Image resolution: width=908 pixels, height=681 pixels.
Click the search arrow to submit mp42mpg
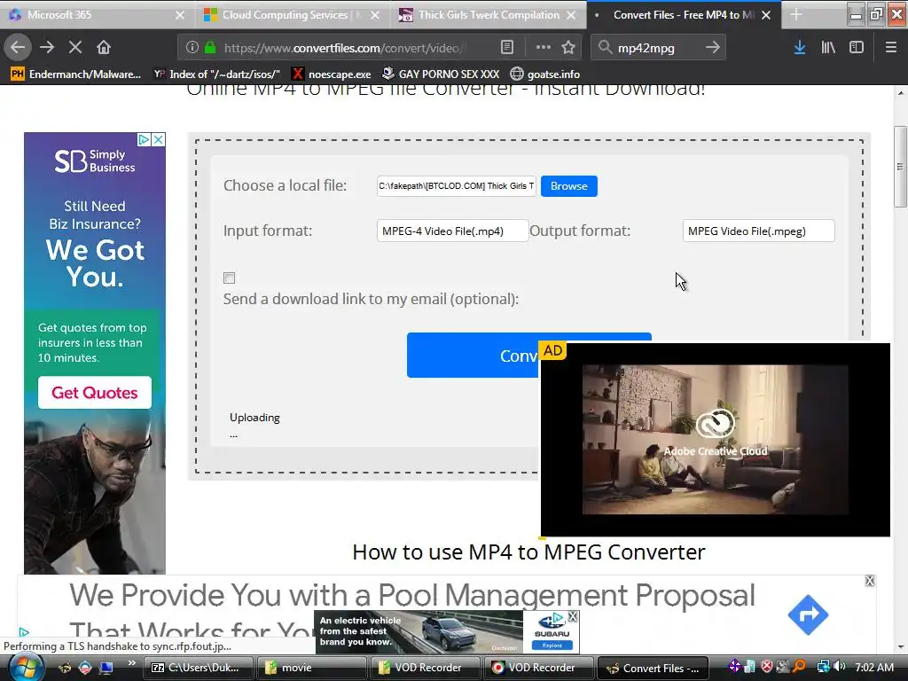[x=713, y=48]
